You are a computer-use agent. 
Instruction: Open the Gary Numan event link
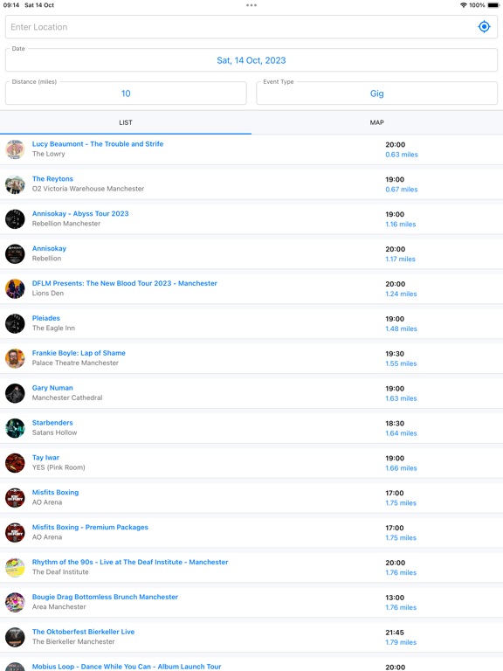[x=52, y=388]
